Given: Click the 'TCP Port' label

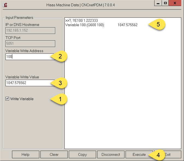Looking at the screenshot, I should pos(13,38).
